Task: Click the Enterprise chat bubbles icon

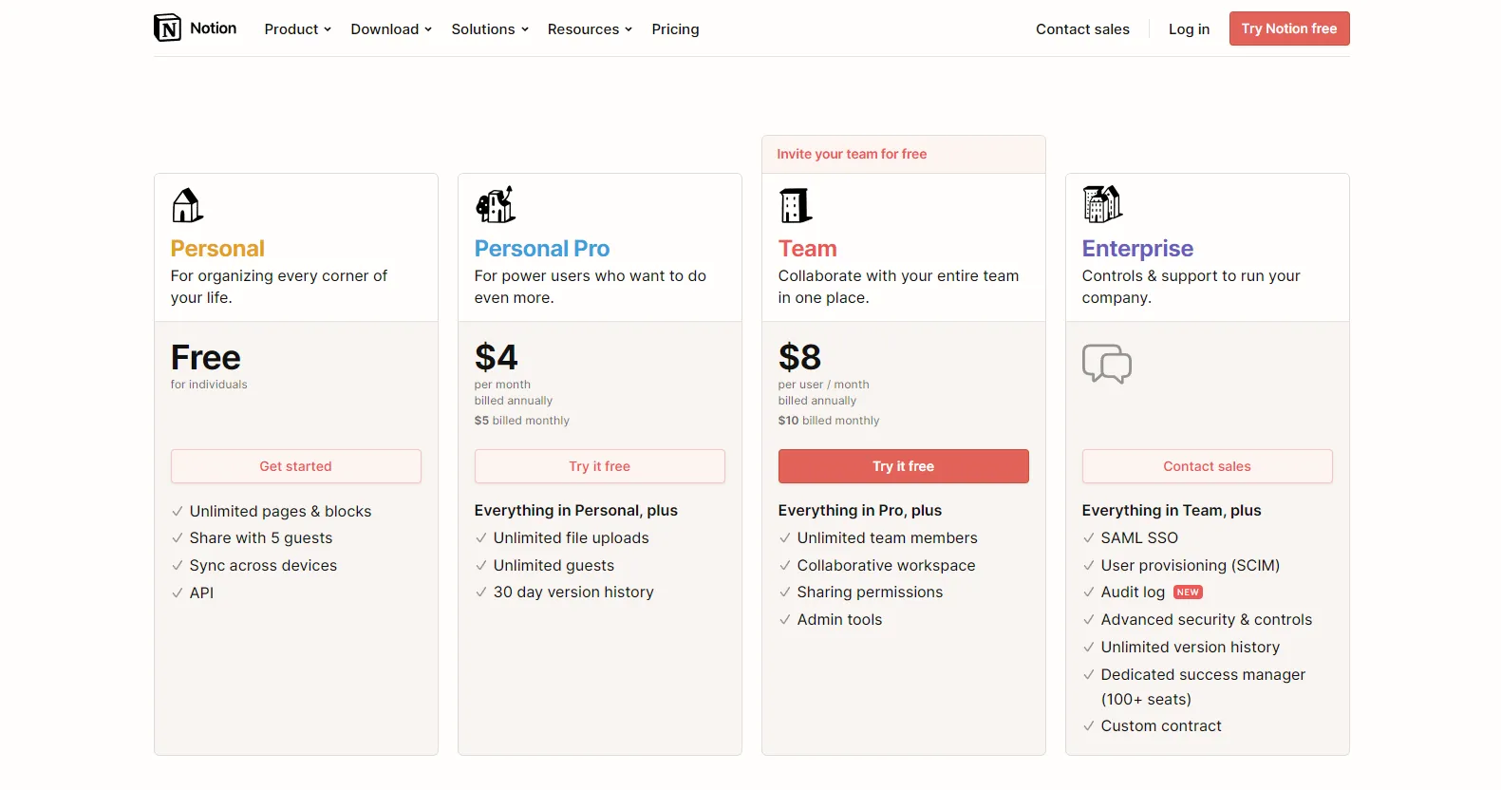Action: coord(1107,364)
